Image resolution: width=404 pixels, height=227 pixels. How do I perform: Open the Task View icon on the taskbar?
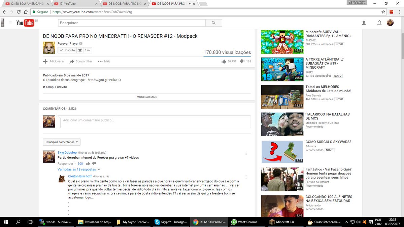30,222
